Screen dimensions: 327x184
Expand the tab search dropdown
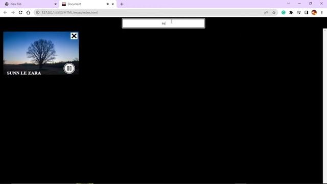click(288, 4)
